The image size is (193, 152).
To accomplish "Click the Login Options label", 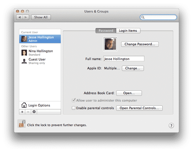I will click(x=39, y=106).
